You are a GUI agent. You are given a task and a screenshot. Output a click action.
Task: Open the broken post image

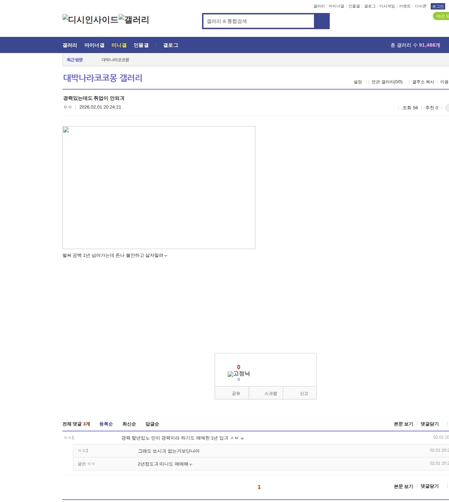159,188
